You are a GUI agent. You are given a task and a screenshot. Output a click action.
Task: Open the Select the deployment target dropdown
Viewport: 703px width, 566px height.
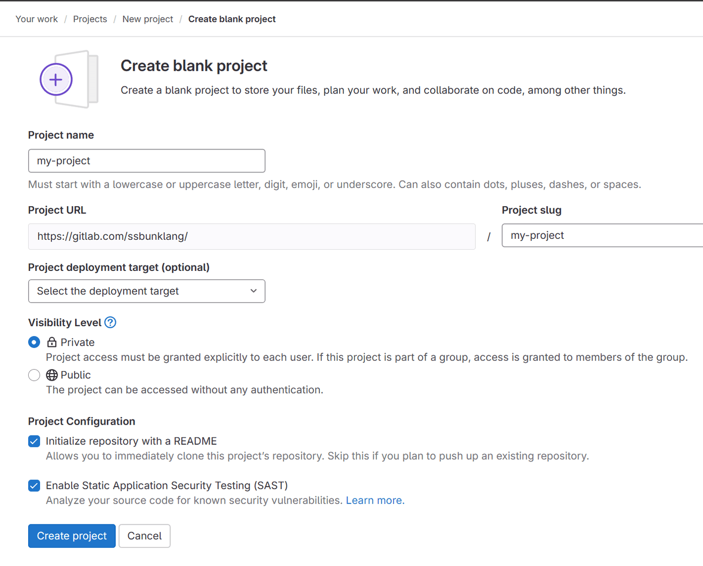(147, 291)
